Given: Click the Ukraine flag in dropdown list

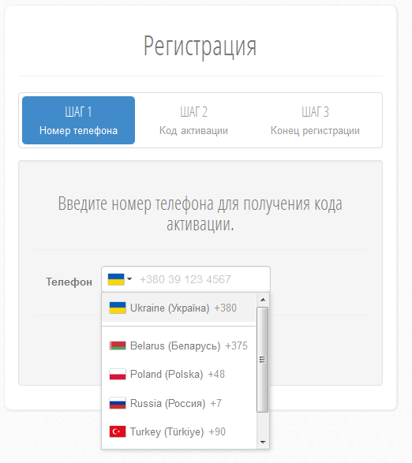Looking at the screenshot, I should (118, 308).
